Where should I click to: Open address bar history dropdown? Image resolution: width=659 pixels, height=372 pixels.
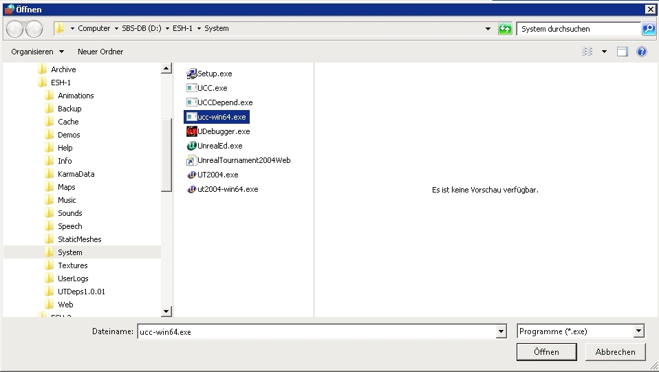pyautogui.click(x=488, y=29)
